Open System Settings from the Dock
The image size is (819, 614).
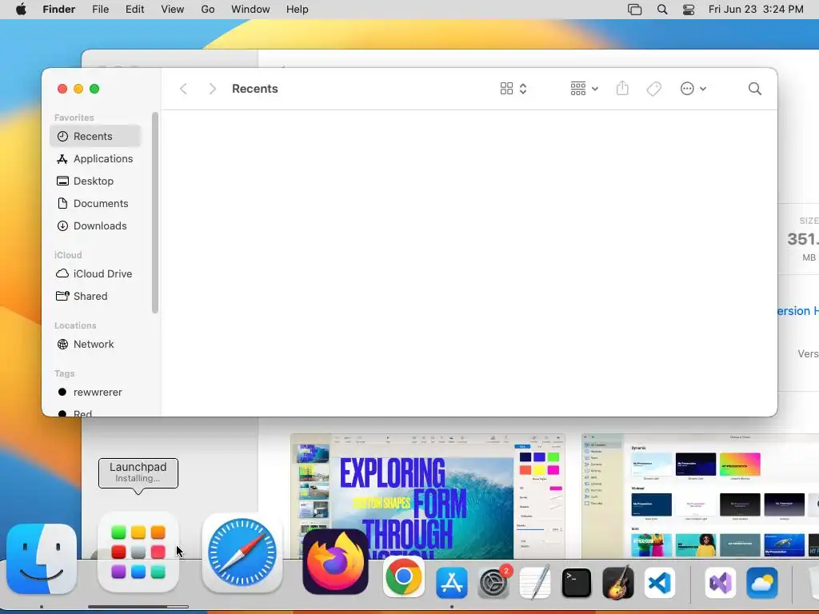[x=493, y=583]
